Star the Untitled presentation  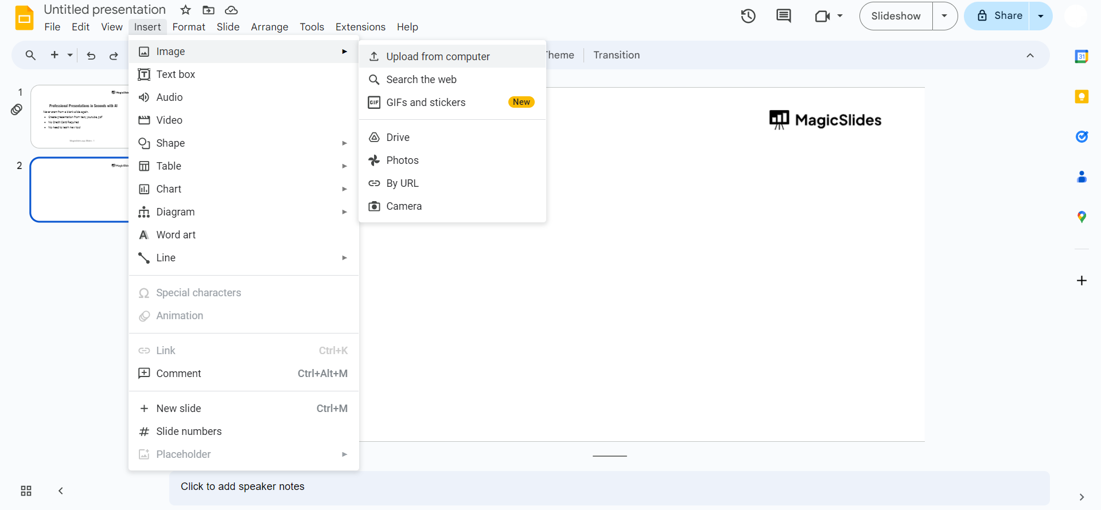[185, 10]
